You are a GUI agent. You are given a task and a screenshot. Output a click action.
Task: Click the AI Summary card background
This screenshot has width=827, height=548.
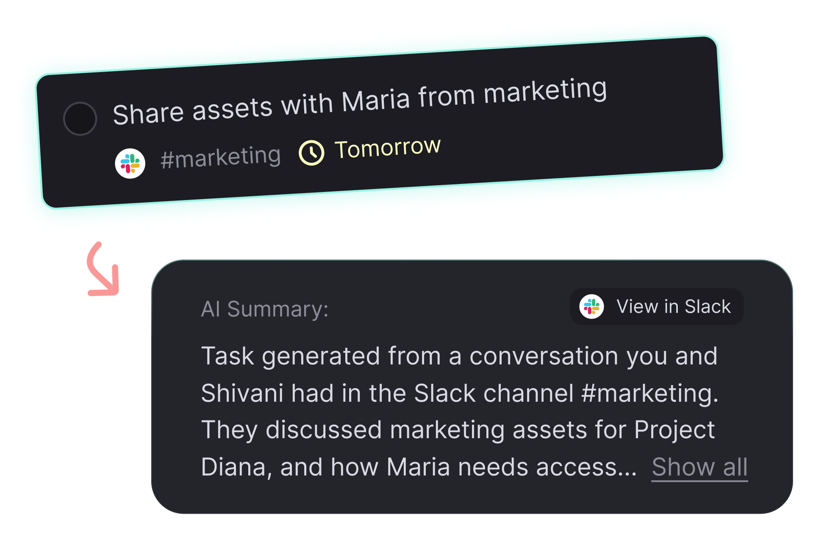[472, 387]
